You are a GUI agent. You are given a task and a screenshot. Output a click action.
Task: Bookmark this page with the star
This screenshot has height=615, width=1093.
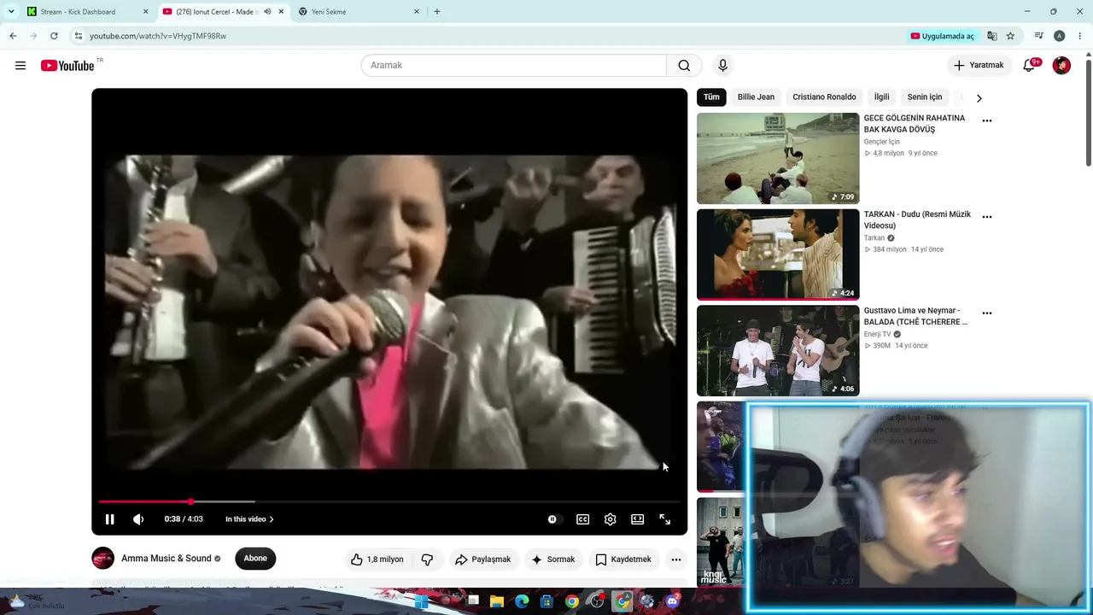point(1010,36)
